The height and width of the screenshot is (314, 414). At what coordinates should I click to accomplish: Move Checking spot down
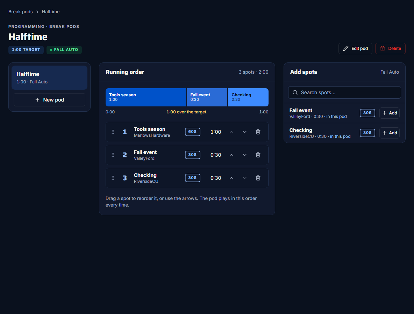coord(245,178)
